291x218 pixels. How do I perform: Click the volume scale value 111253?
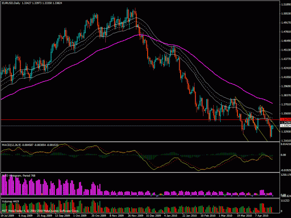(285, 201)
